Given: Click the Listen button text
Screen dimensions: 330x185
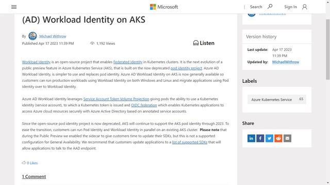Looking at the screenshot, I should tap(207, 43).
